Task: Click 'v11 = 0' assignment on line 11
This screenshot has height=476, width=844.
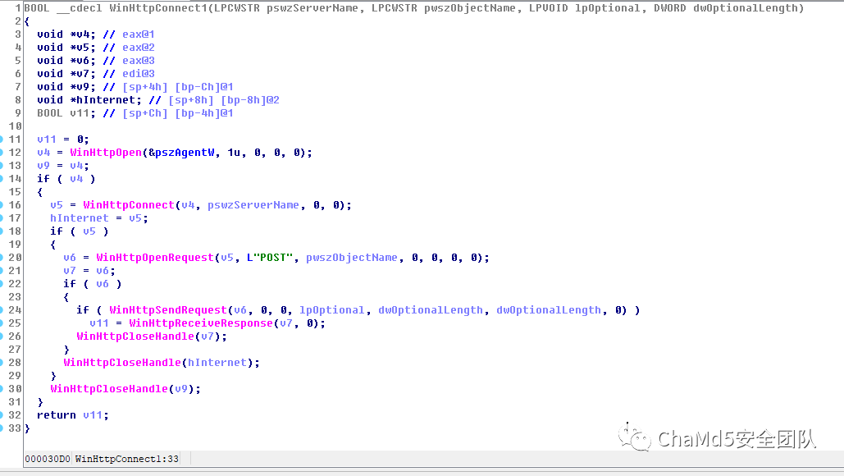Action: 63,140
